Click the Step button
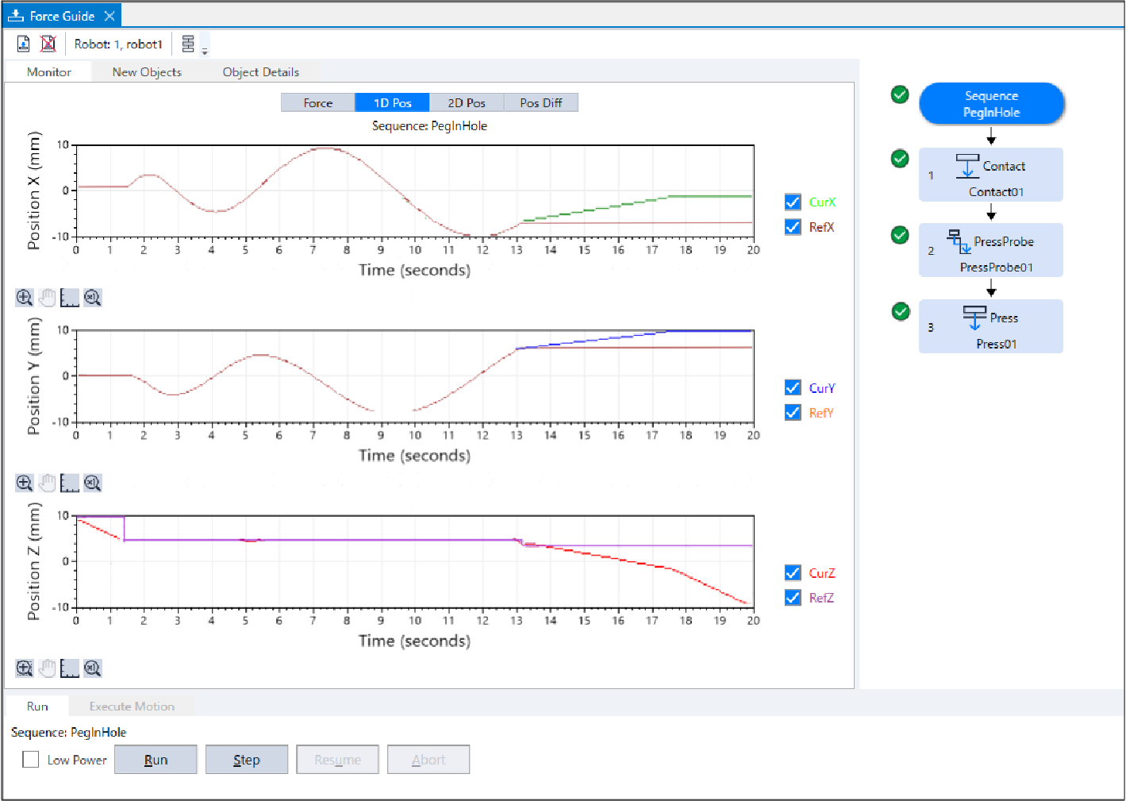The width and height of the screenshot is (1126, 801). (x=246, y=760)
